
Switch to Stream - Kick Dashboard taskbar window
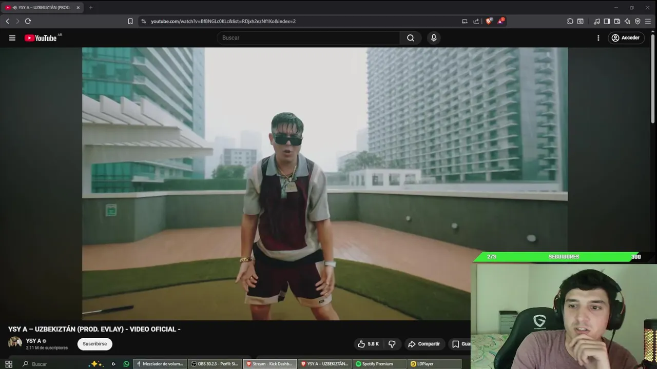269,364
